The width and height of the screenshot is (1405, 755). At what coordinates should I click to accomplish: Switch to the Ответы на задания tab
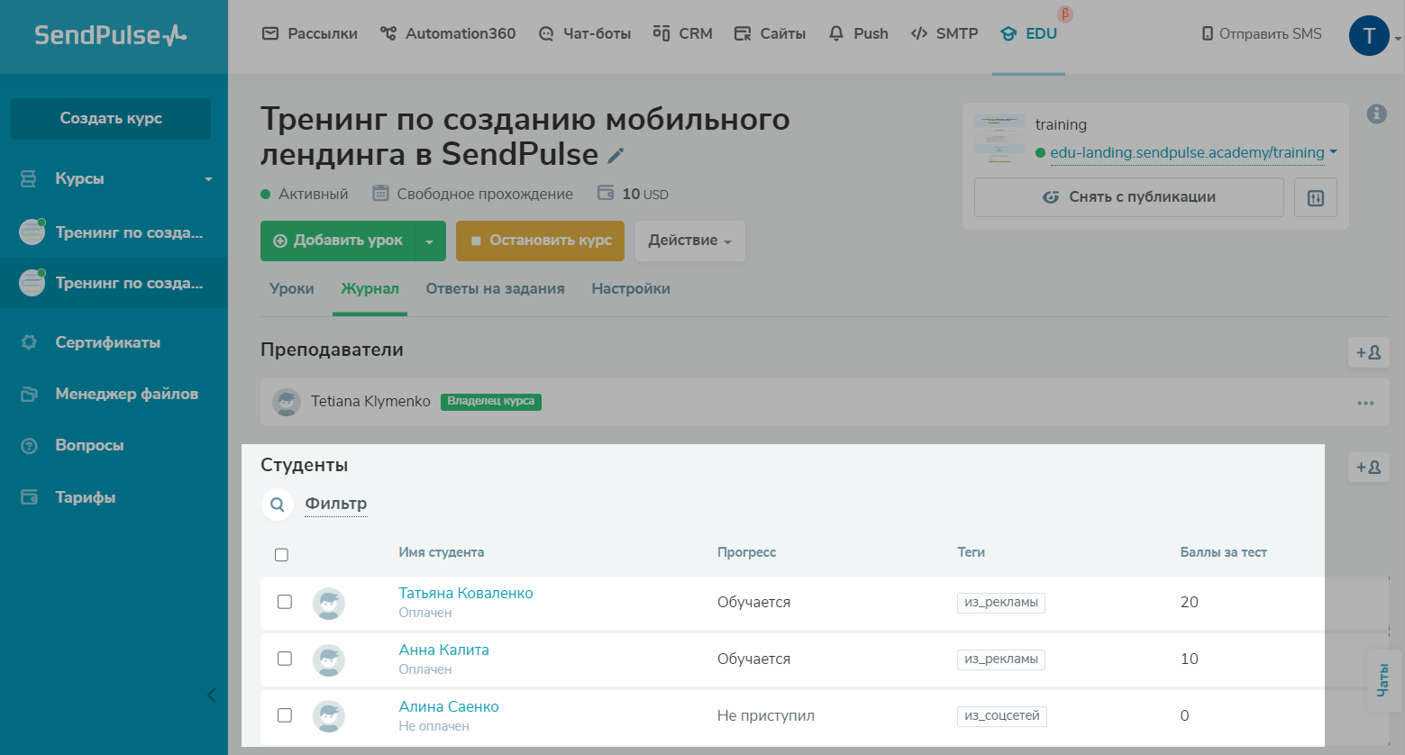click(495, 289)
